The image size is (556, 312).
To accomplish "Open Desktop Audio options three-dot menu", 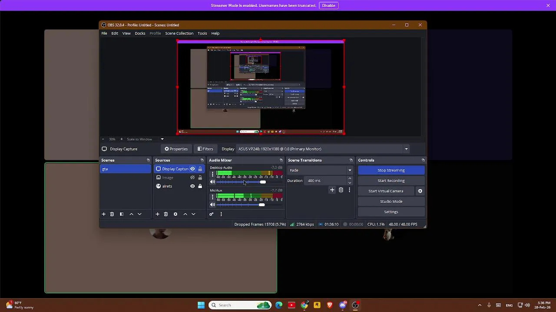I will coord(212,174).
